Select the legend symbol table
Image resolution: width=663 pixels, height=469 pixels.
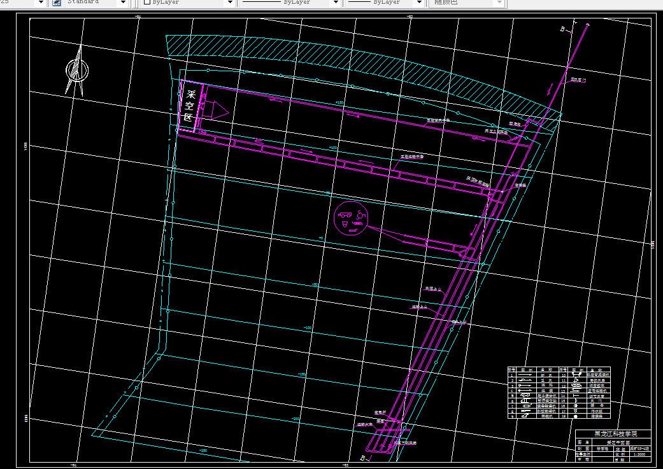559,393
